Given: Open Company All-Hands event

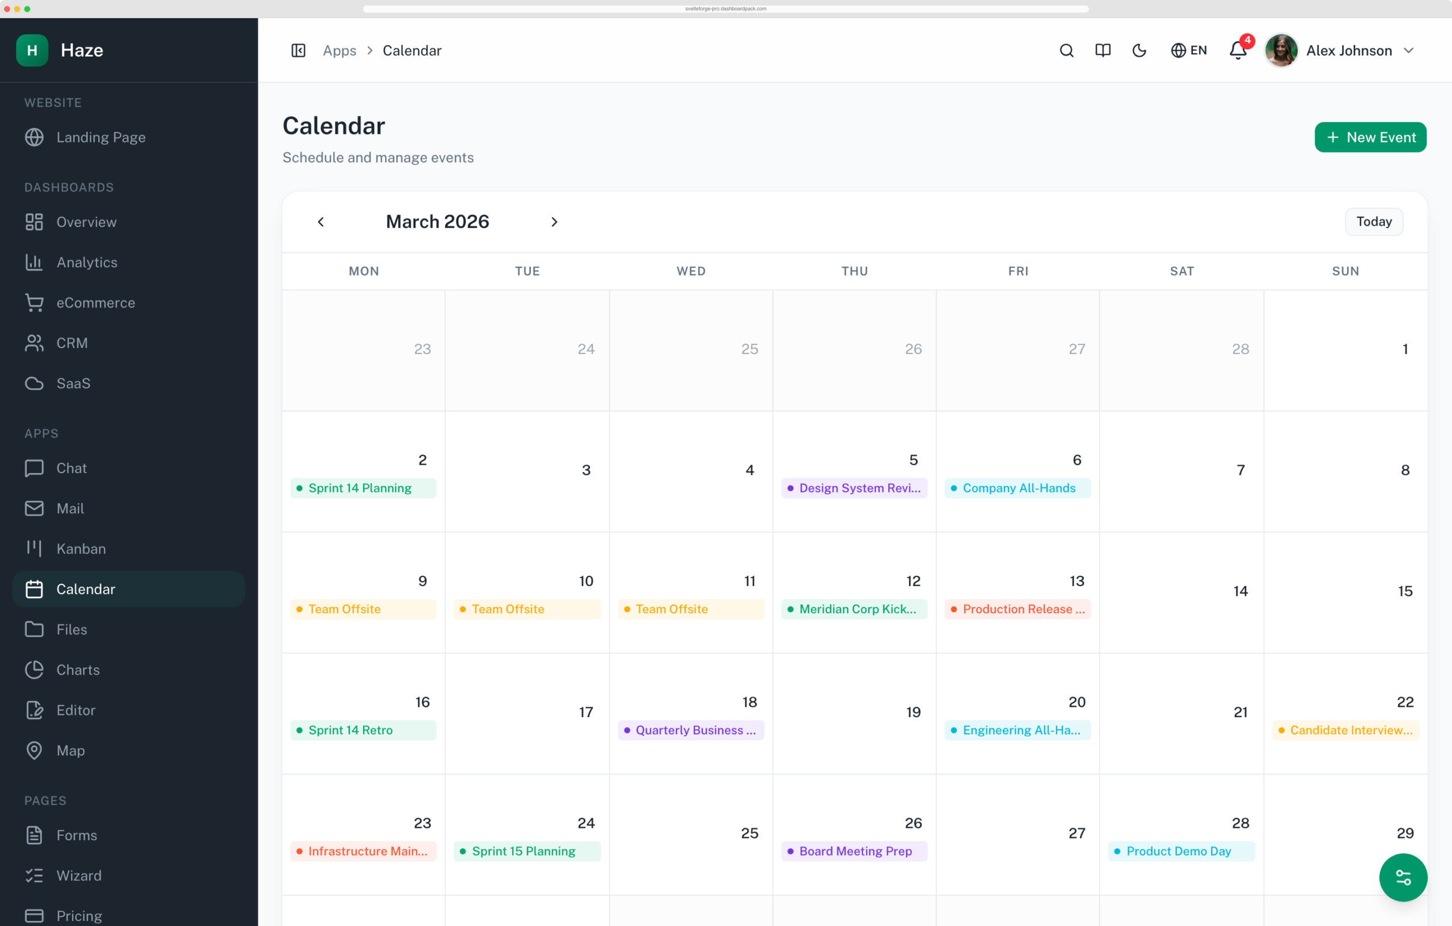Looking at the screenshot, I should point(1017,488).
